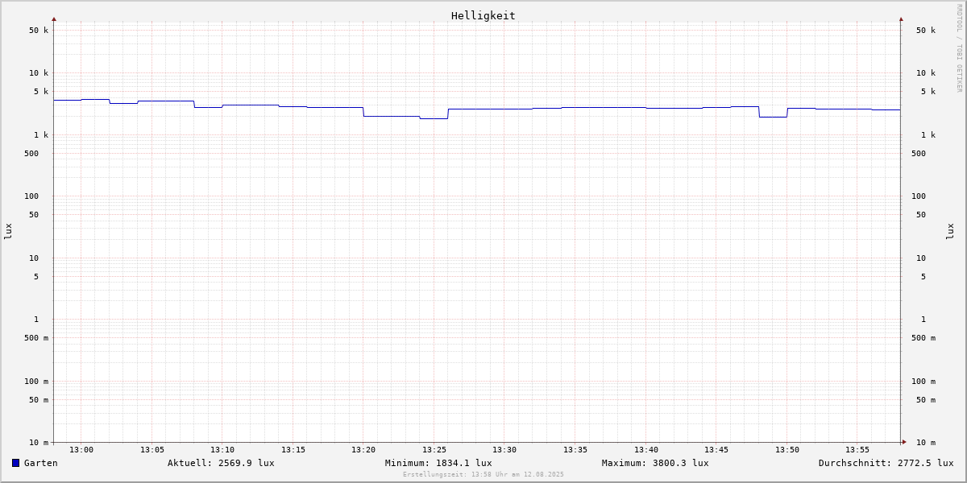Click the 13:00 time axis label
The width and height of the screenshot is (967, 483).
tap(81, 450)
